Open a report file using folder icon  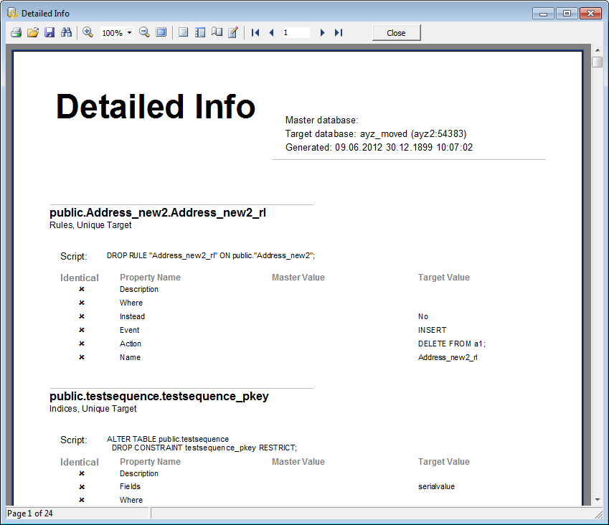click(x=33, y=33)
